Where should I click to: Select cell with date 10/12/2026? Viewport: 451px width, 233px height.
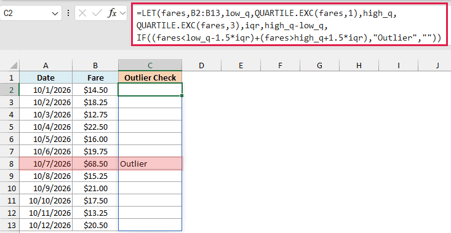pyautogui.click(x=46, y=225)
